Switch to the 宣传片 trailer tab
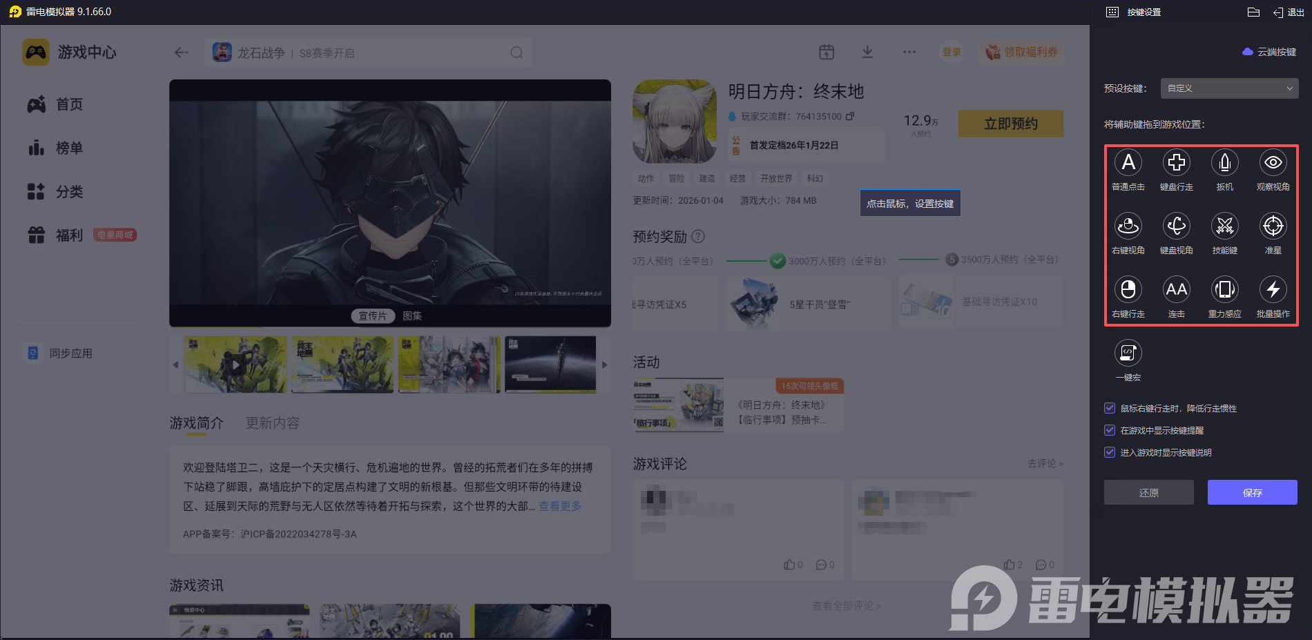 pos(373,316)
